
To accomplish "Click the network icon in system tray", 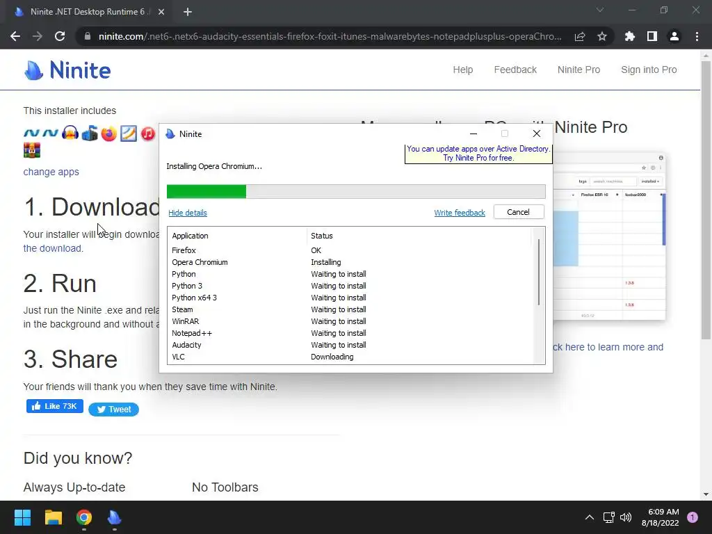I will tap(608, 517).
